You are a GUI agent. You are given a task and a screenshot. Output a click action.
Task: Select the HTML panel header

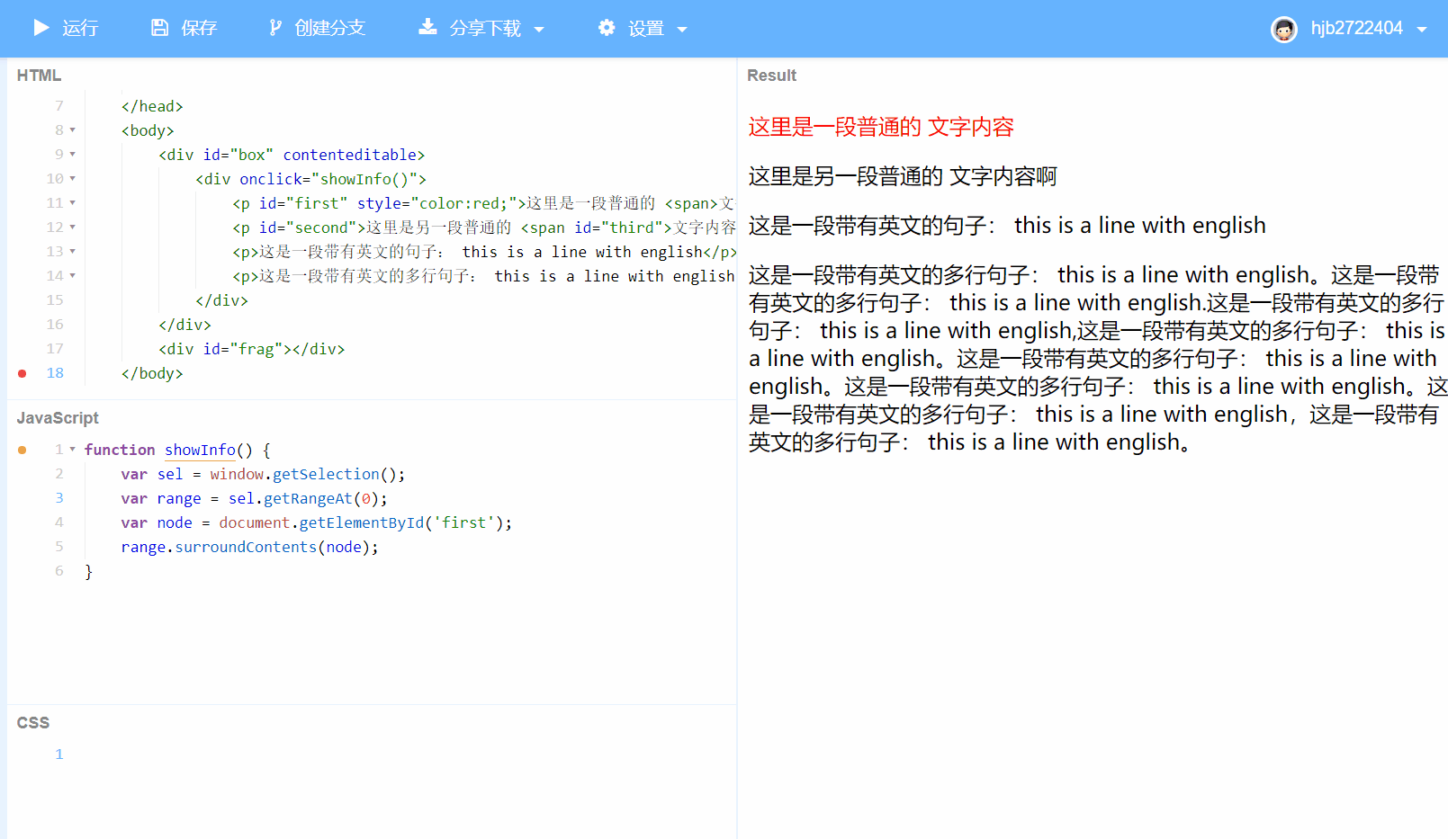click(39, 76)
